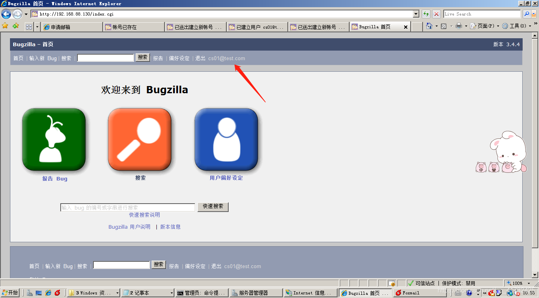This screenshot has height=298, width=539.
Task: Open the tab list dropdown arrow
Action: 38,27
